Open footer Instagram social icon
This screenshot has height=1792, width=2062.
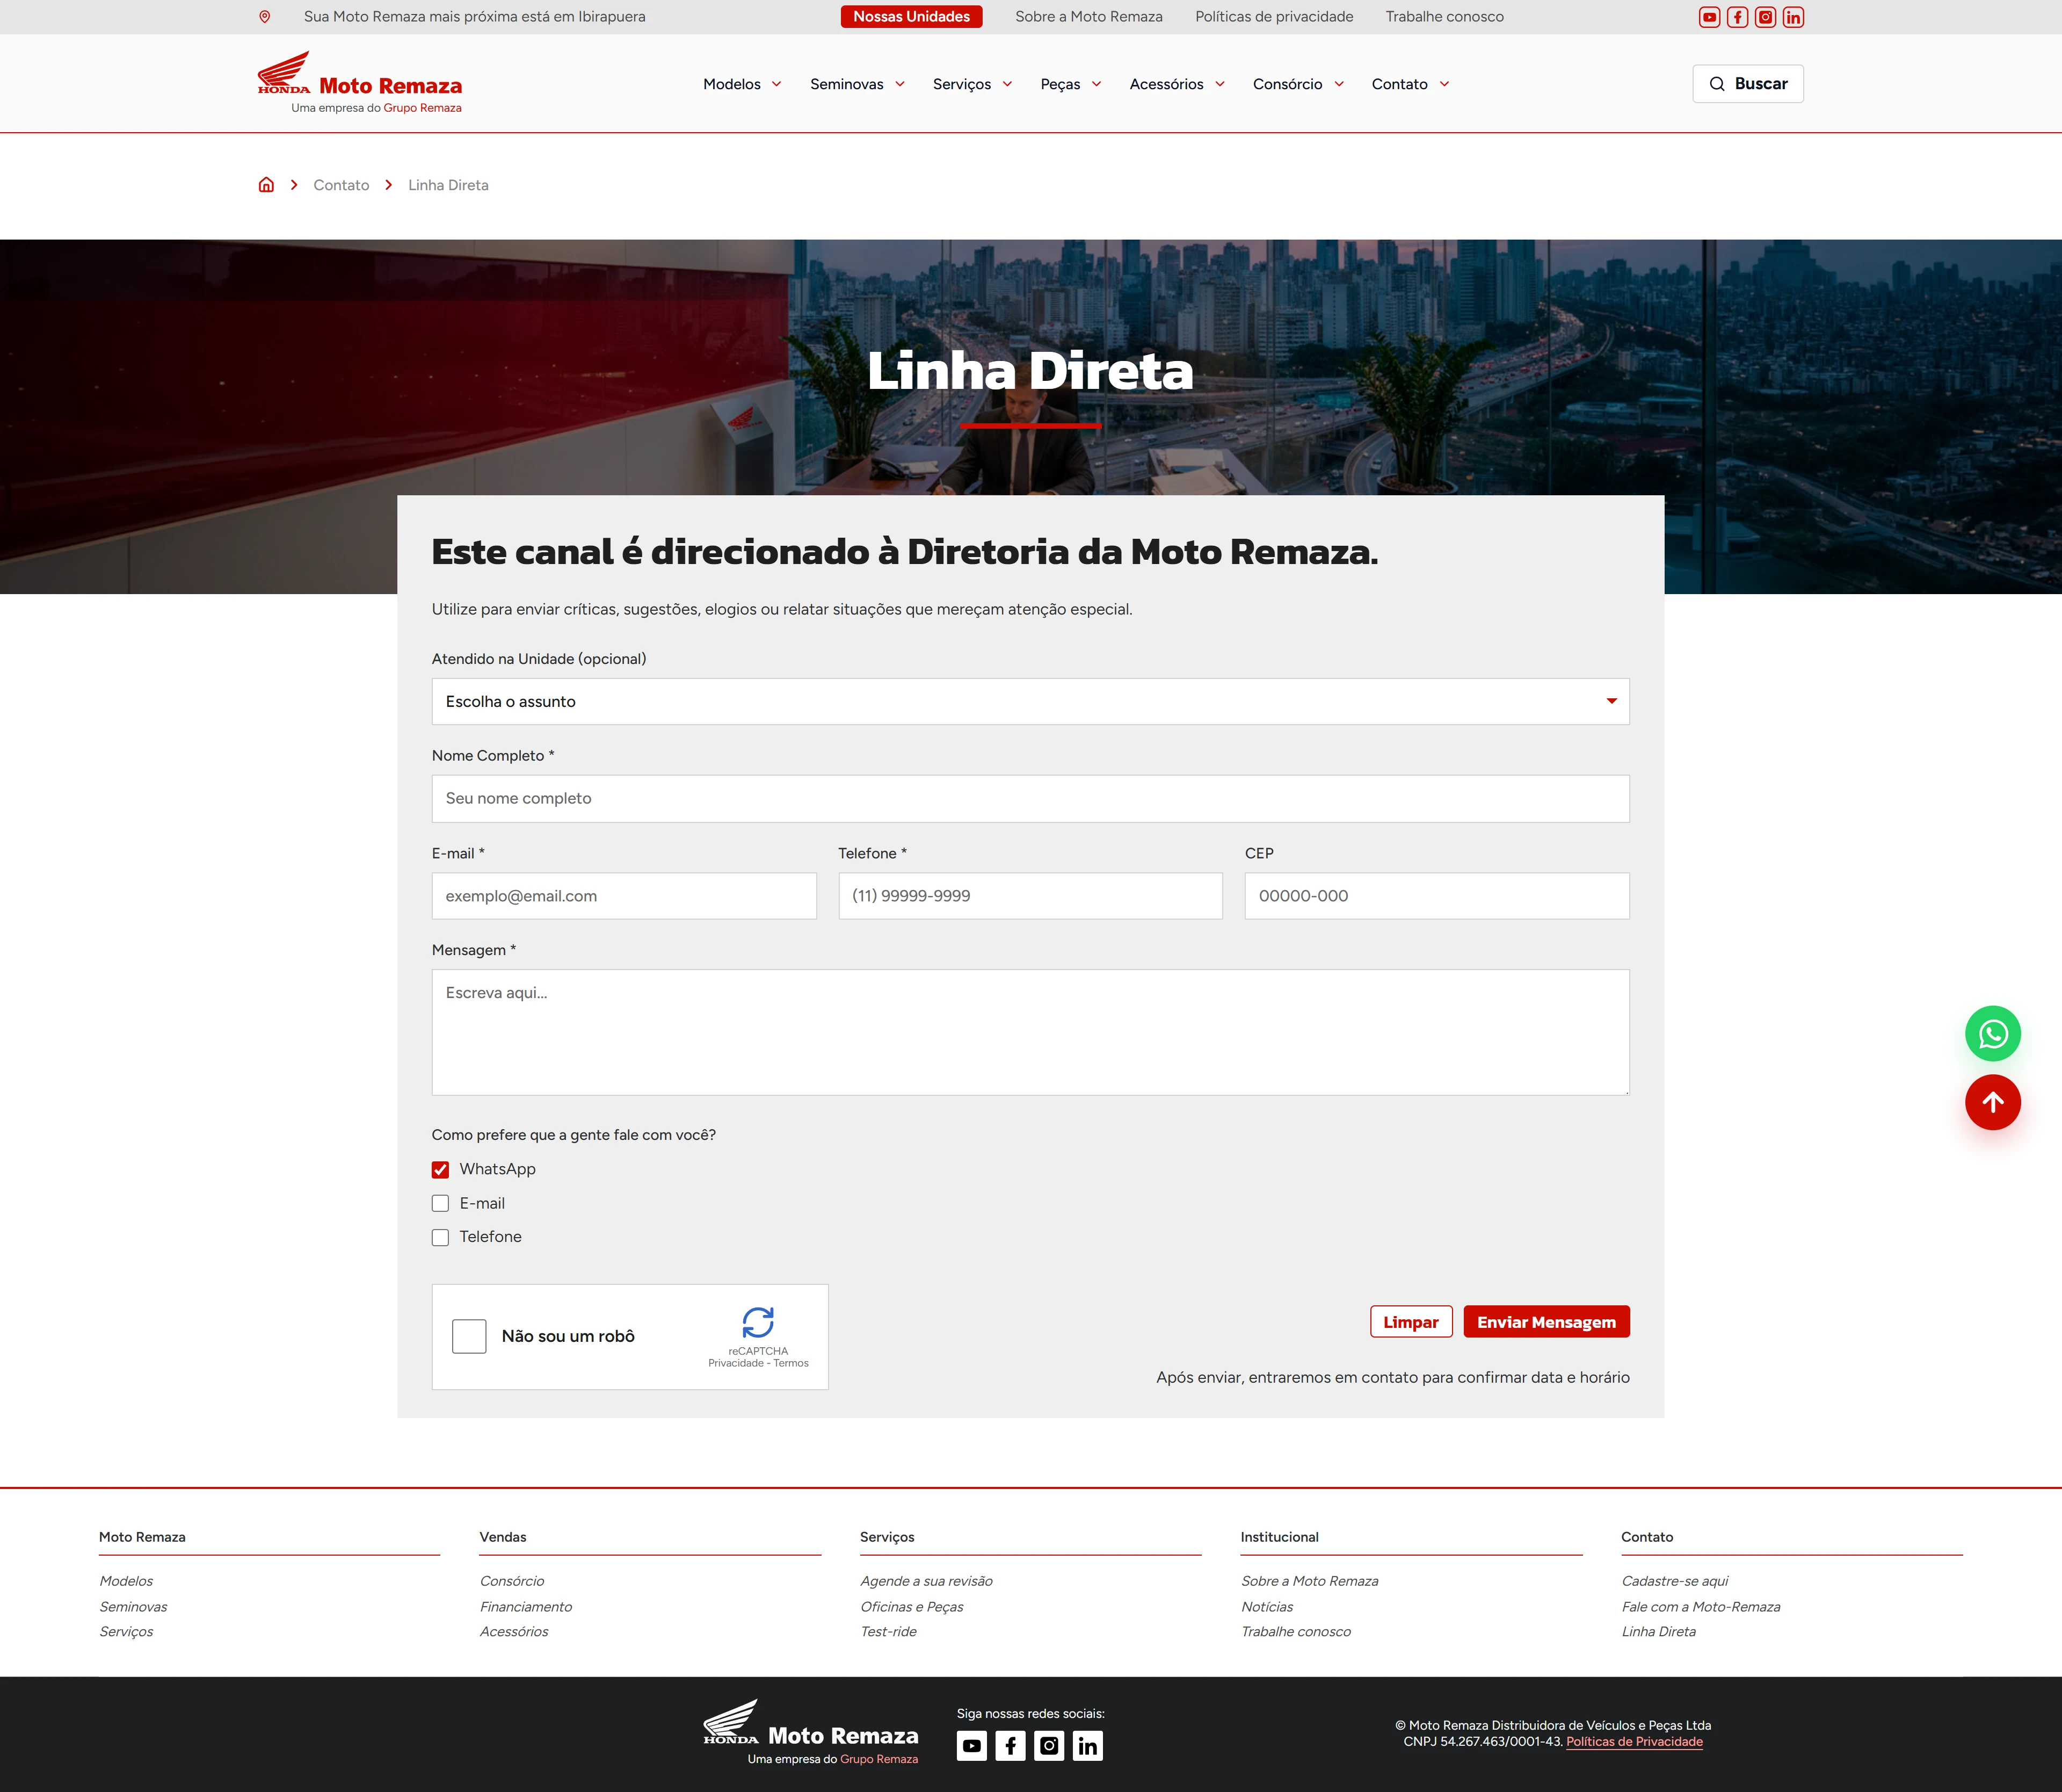click(1049, 1746)
